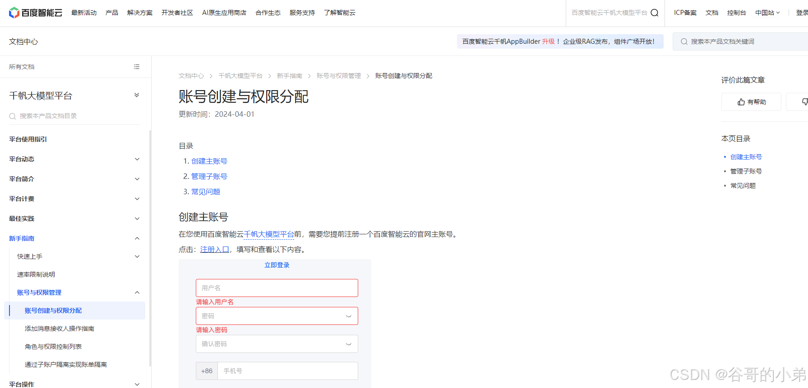Open the 中国站 region dropdown

click(x=767, y=13)
